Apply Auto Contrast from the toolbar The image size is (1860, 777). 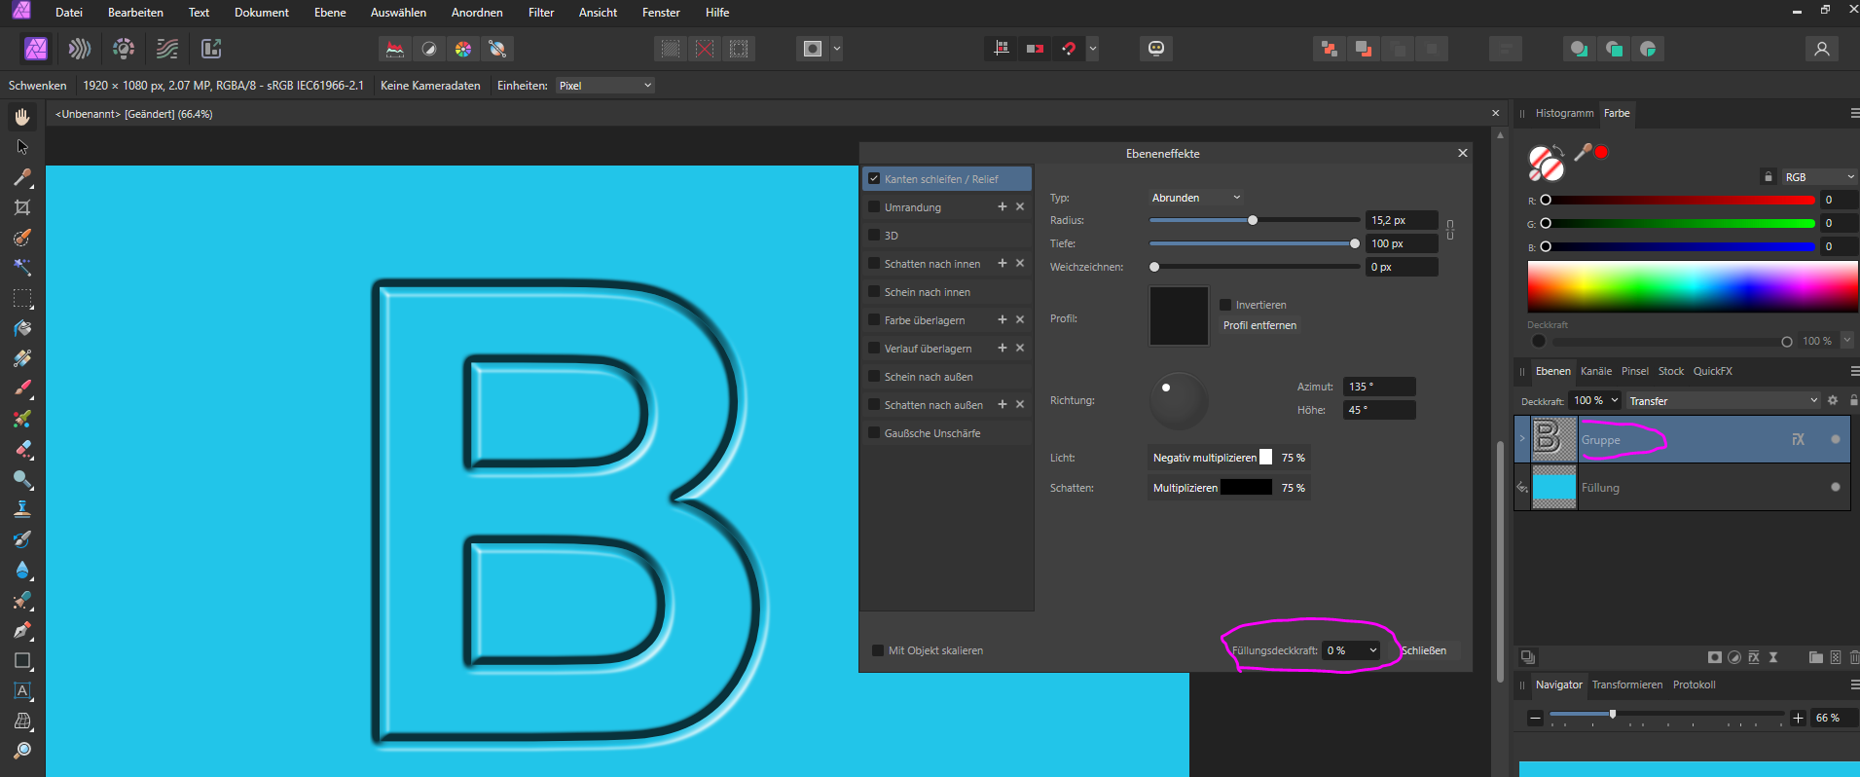coord(429,49)
